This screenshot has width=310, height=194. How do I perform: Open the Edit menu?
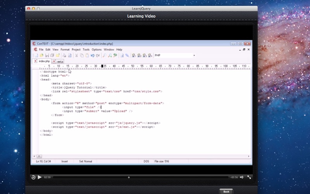pos(48,50)
